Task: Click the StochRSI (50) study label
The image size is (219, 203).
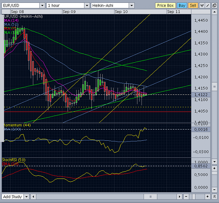Action: click(14, 160)
